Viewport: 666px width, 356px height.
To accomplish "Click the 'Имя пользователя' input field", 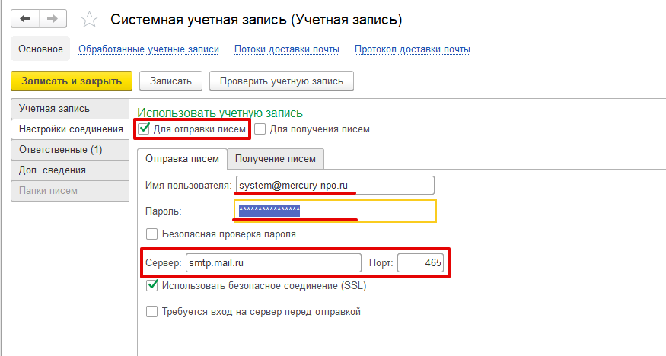I will click(333, 185).
